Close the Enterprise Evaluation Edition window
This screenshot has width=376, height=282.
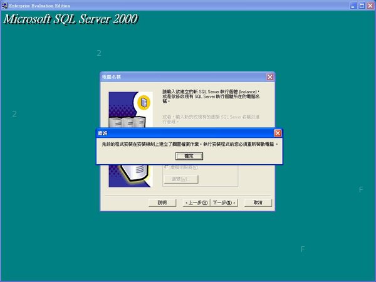[x=370, y=6]
